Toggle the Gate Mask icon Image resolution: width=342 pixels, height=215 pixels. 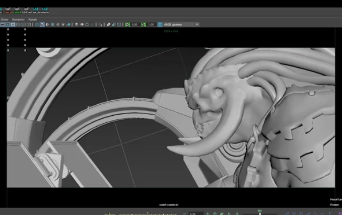coord(13,25)
